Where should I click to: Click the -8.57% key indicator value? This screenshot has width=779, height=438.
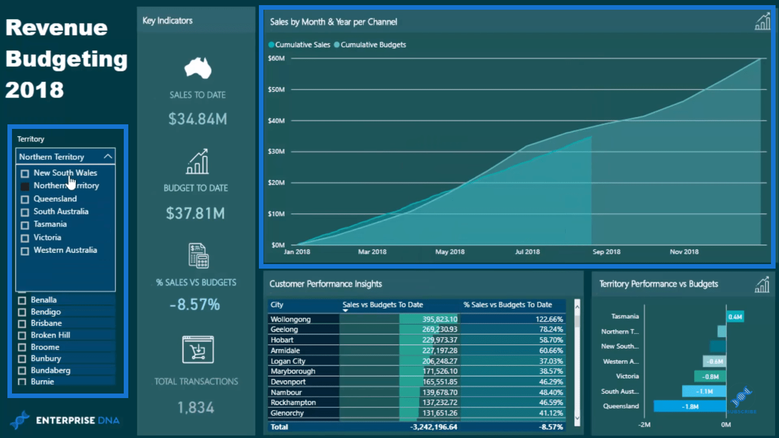pos(195,305)
